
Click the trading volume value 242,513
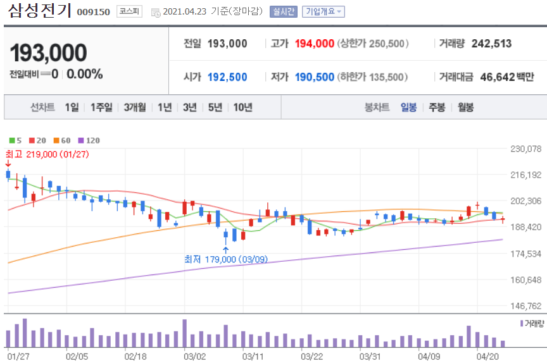point(491,44)
